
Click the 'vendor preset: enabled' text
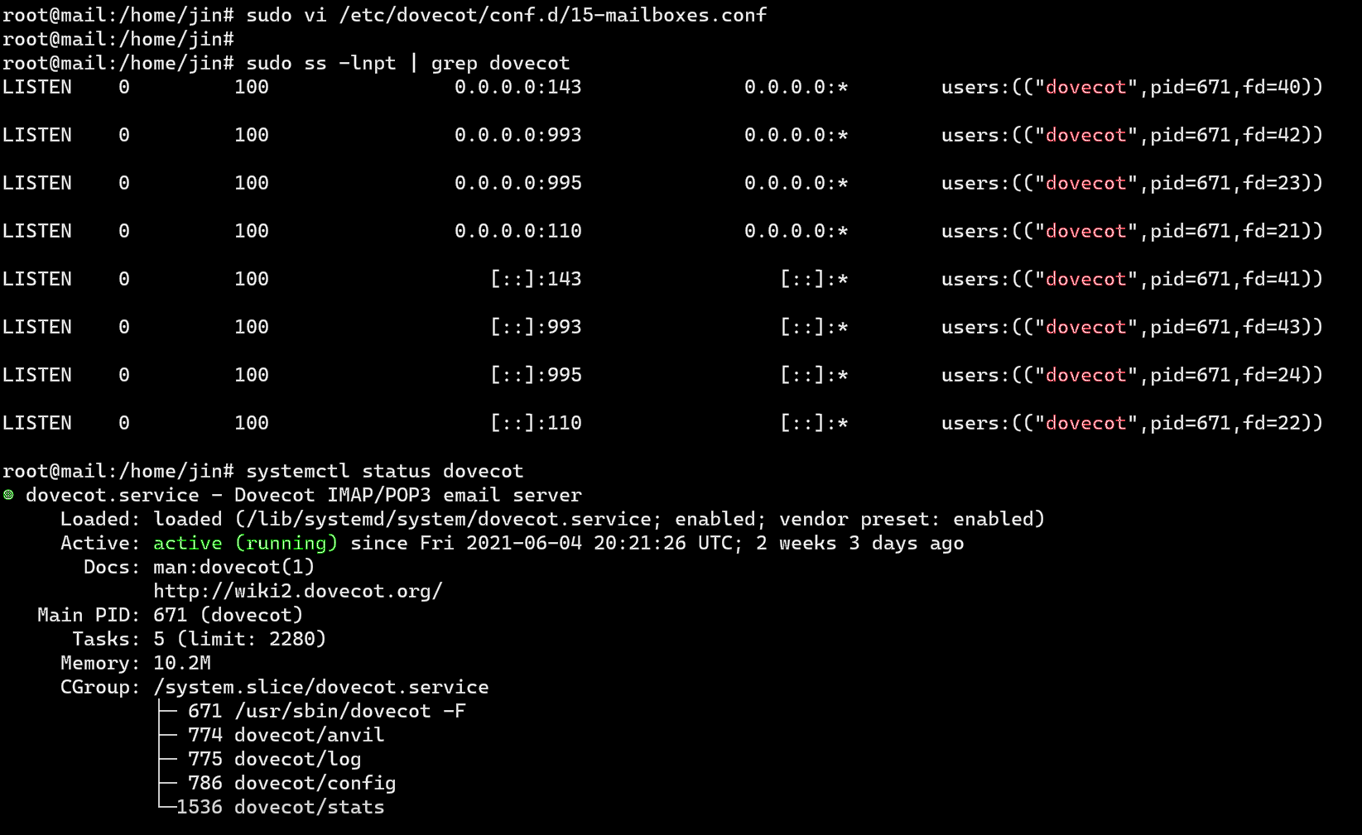pos(907,519)
